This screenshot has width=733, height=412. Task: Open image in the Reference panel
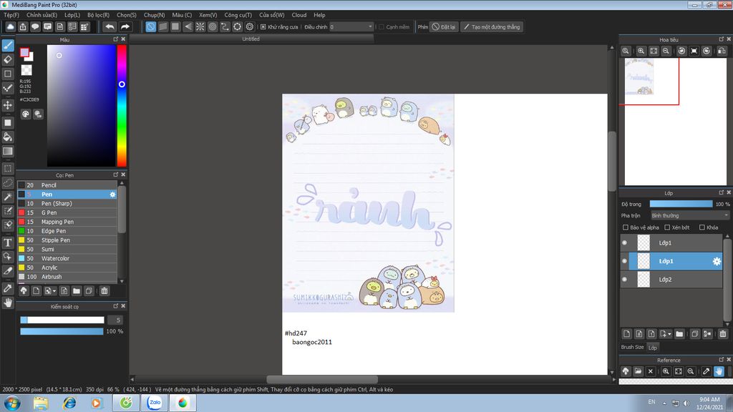(638, 371)
